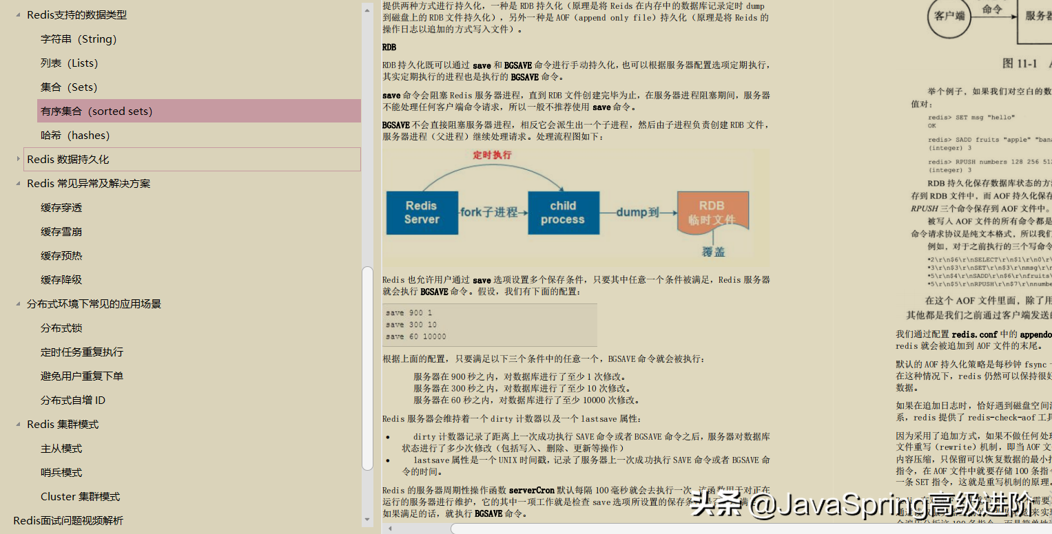Click the Redis Server box in diagram
The height and width of the screenshot is (534, 1052).
click(x=422, y=213)
